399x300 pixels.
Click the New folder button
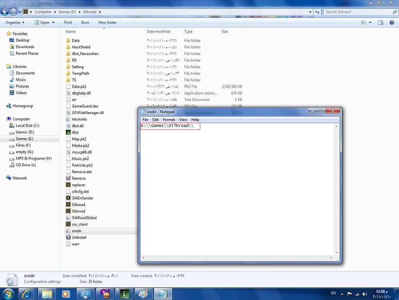point(107,23)
